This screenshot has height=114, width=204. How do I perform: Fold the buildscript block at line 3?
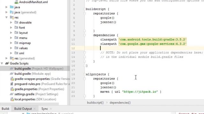84,9
